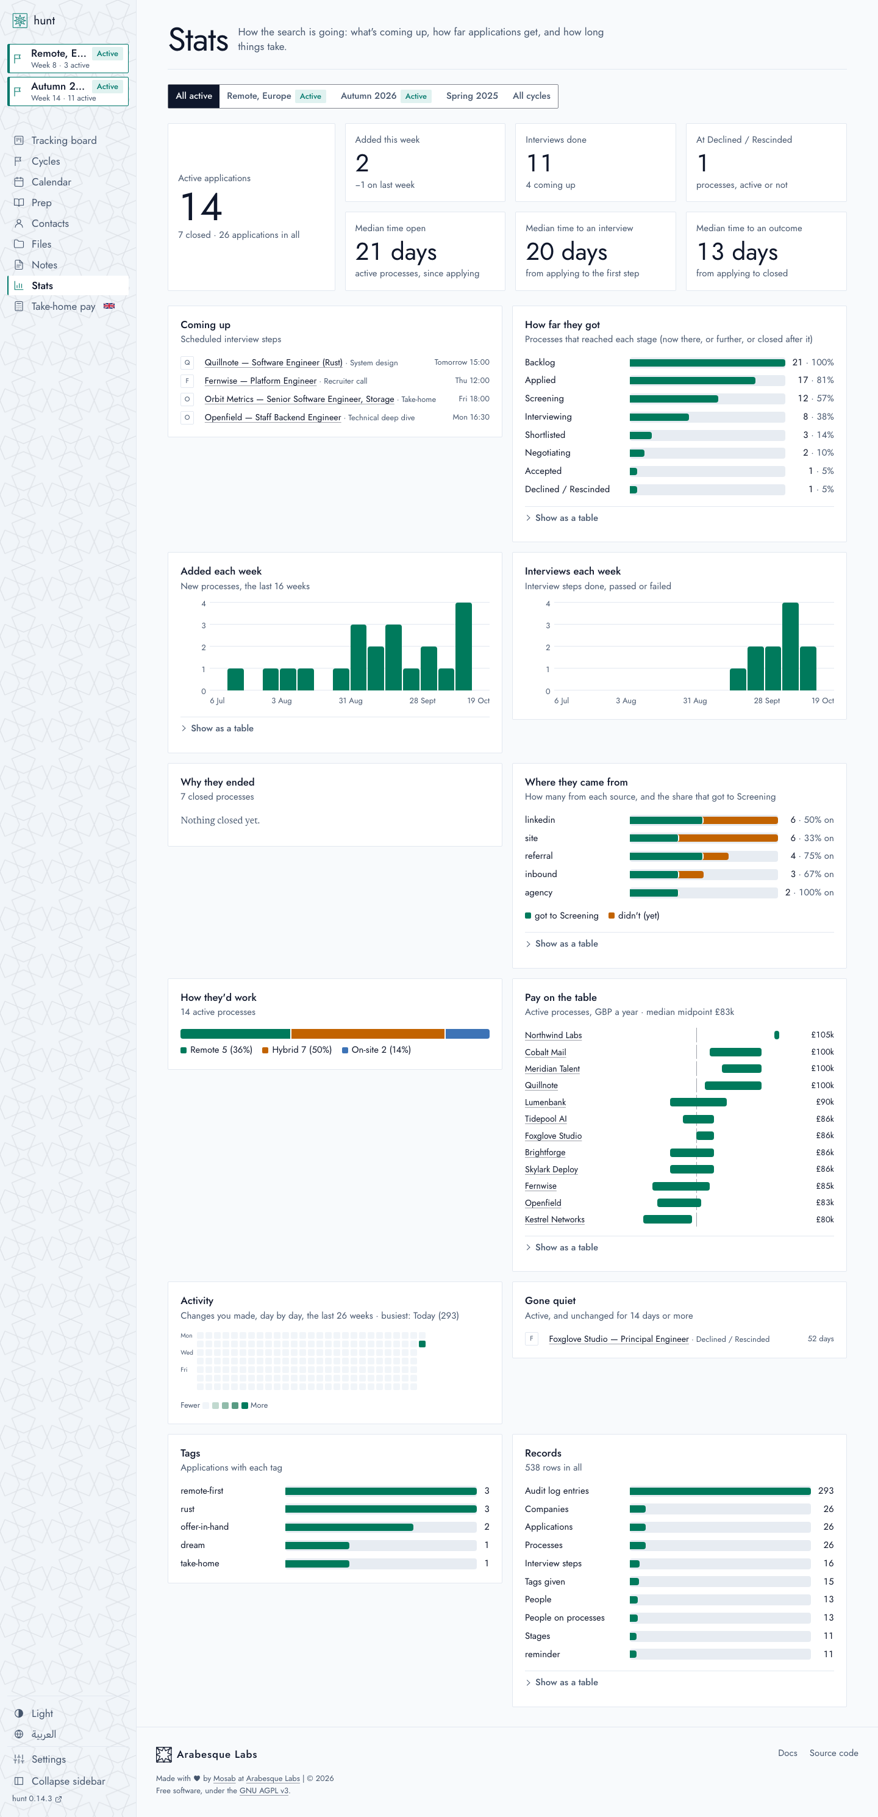Click the green Remote segment of work bar
The width and height of the screenshot is (878, 1817).
(x=235, y=1034)
